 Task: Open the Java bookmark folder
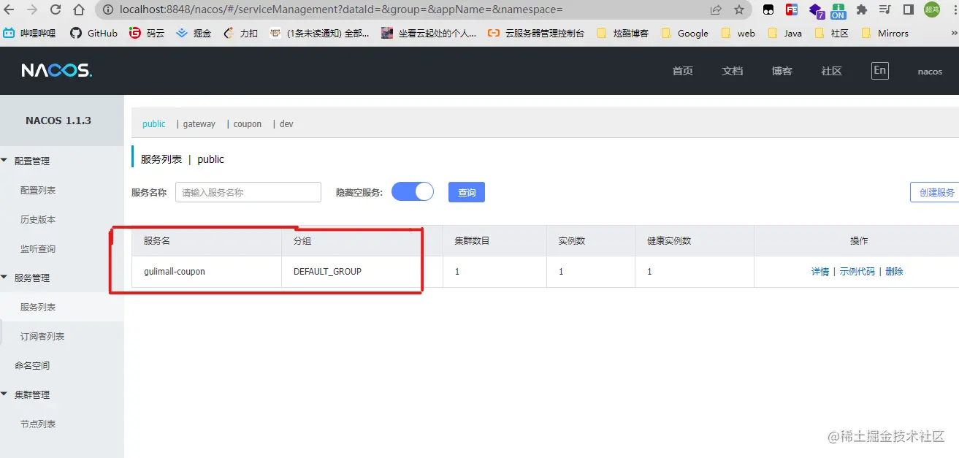point(784,33)
